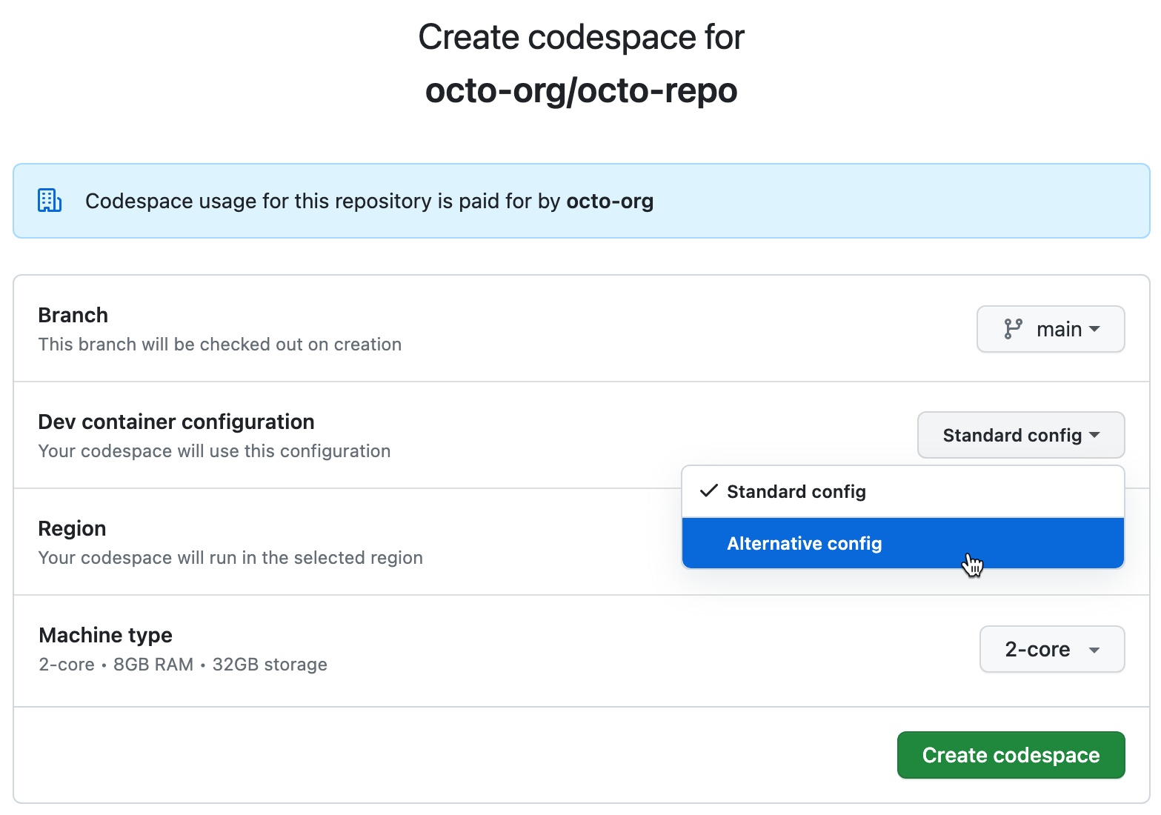Open the main branch dropdown
1161x815 pixels.
click(1051, 329)
